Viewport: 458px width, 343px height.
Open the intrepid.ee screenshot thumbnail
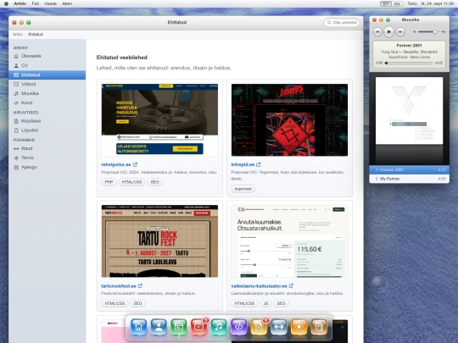[289, 120]
